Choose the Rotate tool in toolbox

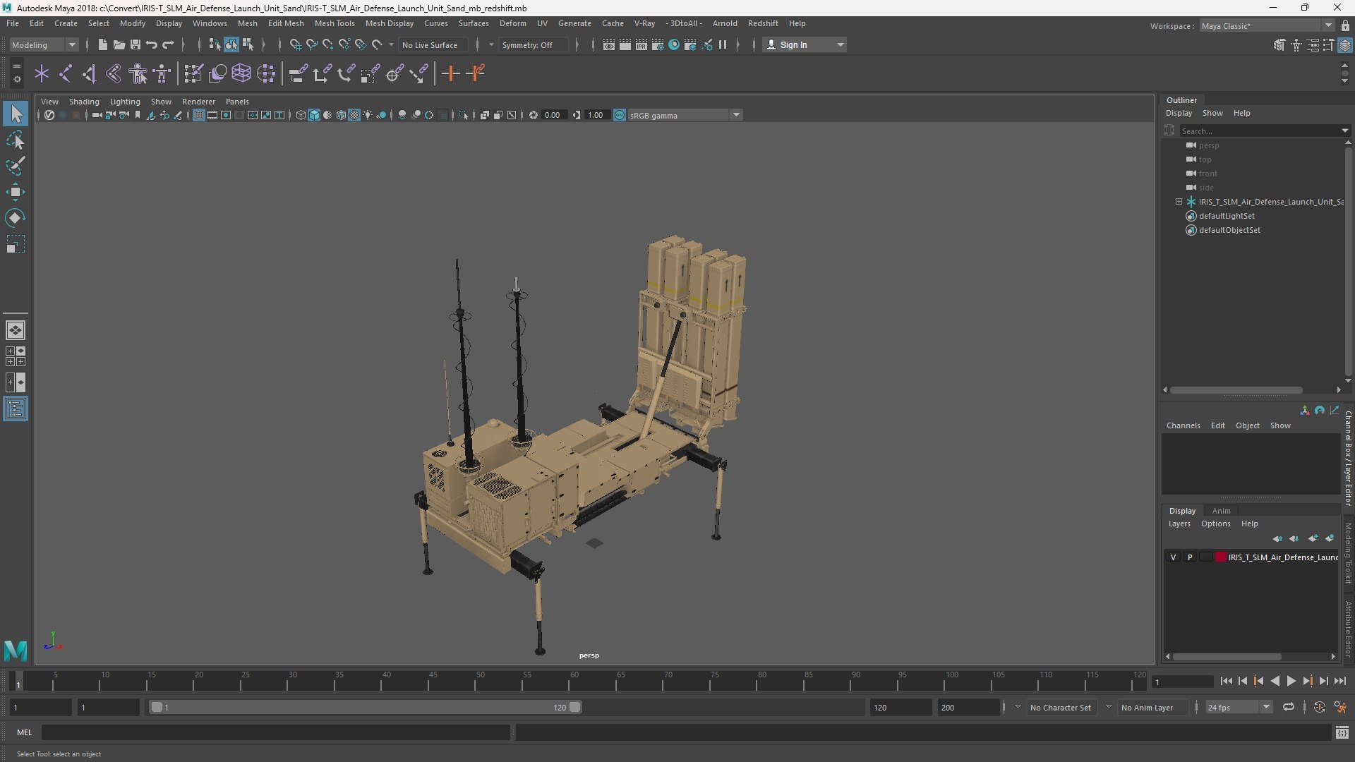(16, 218)
